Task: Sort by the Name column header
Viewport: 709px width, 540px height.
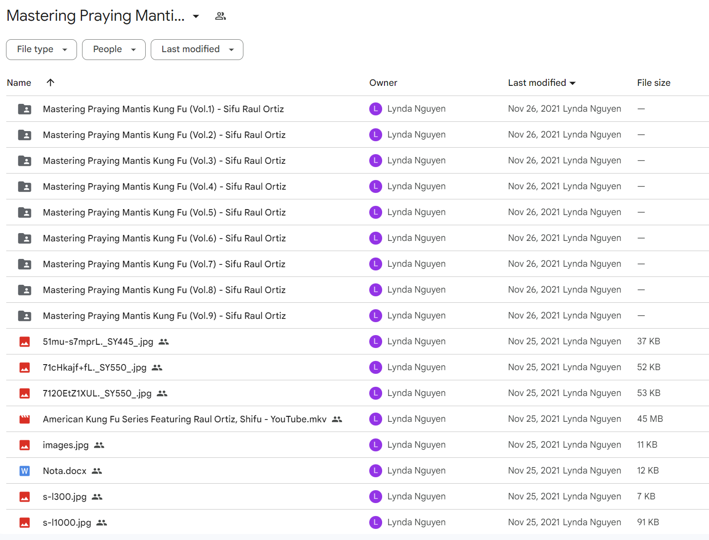Action: pyautogui.click(x=19, y=83)
